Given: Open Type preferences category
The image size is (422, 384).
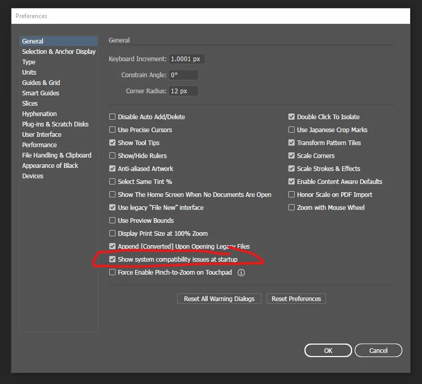Looking at the screenshot, I should point(59,62).
